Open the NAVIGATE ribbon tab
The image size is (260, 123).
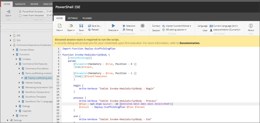tap(20, 4)
